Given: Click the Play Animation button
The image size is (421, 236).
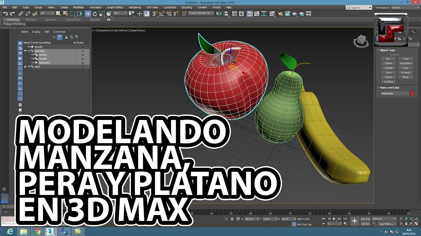Looking at the screenshot, I should 334,219.
